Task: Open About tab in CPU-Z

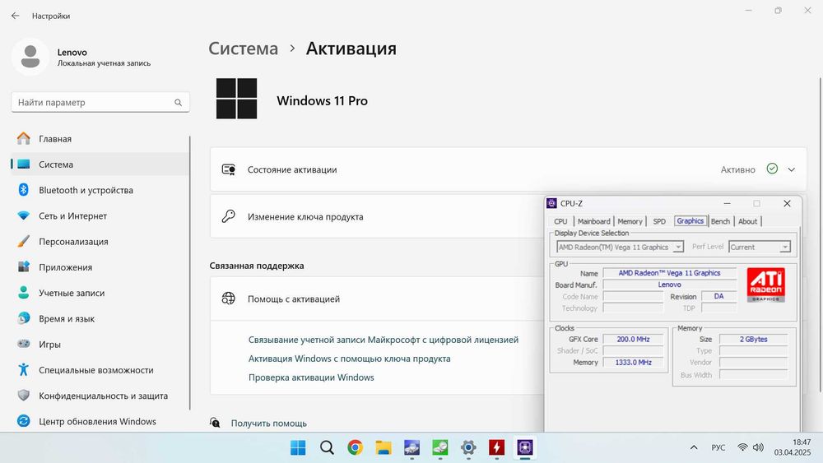Action: [x=747, y=221]
